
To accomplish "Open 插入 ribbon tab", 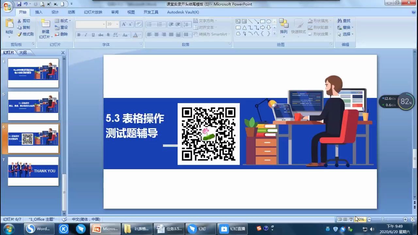I will (39, 12).
